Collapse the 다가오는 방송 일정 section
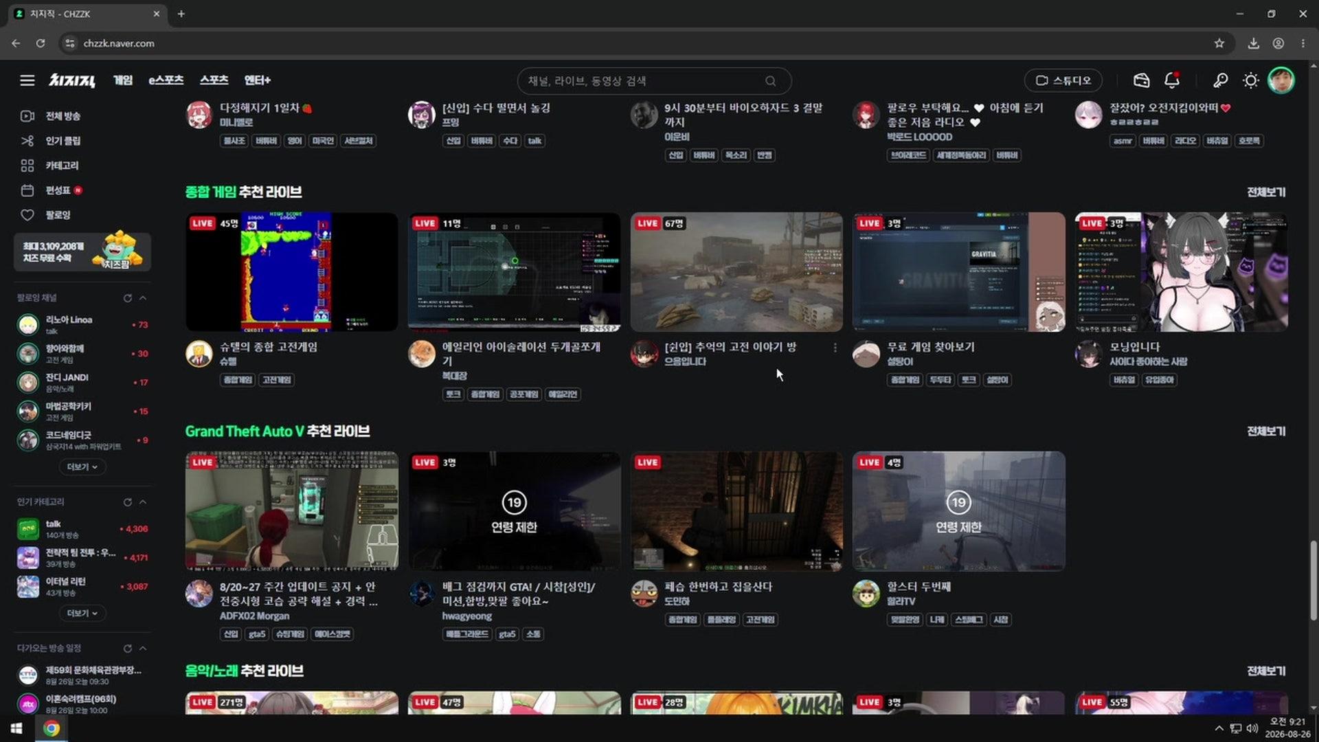This screenshot has height=742, width=1319. (x=143, y=649)
